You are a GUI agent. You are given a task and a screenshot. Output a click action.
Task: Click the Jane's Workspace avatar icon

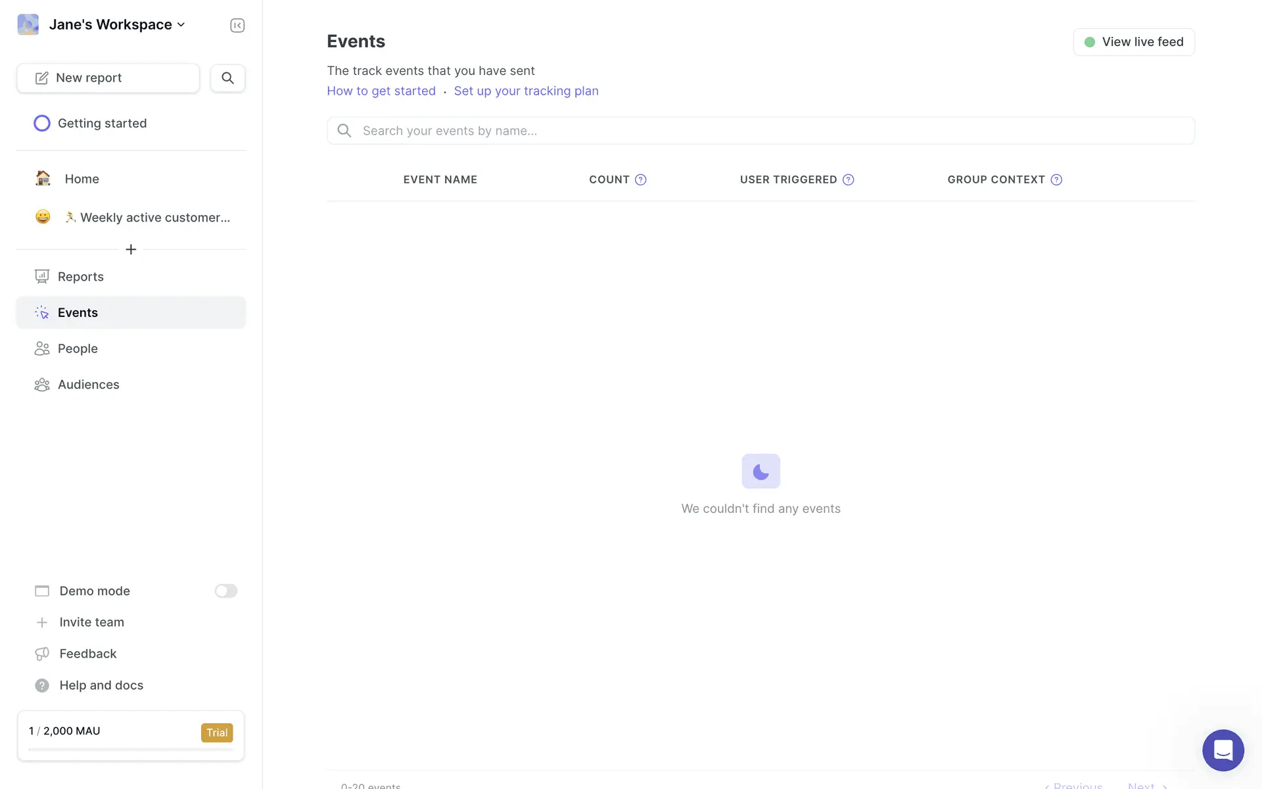point(28,25)
